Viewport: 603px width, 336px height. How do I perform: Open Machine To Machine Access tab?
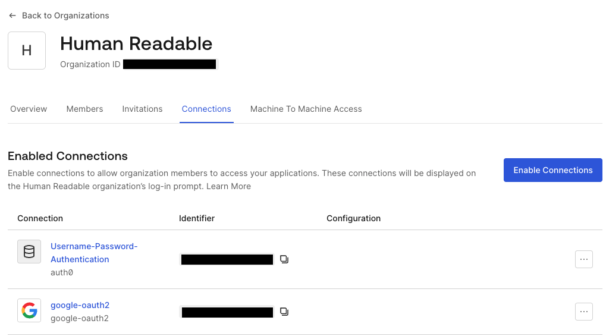tap(306, 109)
